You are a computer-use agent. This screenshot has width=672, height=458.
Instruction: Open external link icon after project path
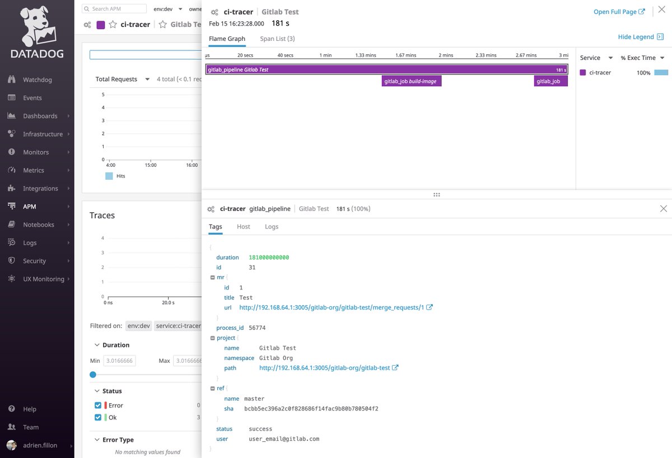tap(395, 368)
